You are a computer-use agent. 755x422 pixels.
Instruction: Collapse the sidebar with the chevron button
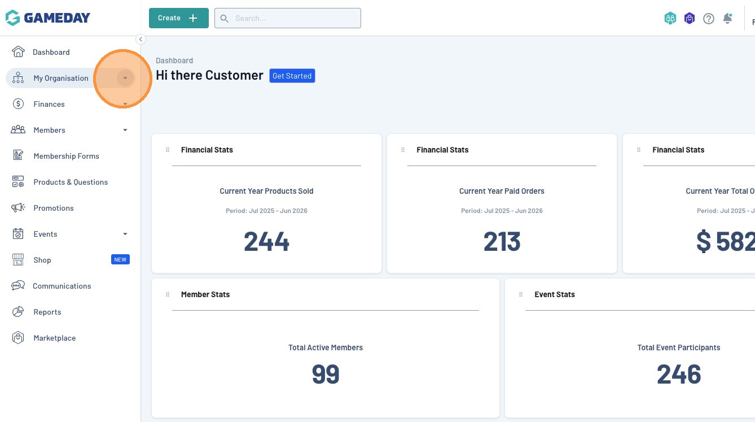141,39
